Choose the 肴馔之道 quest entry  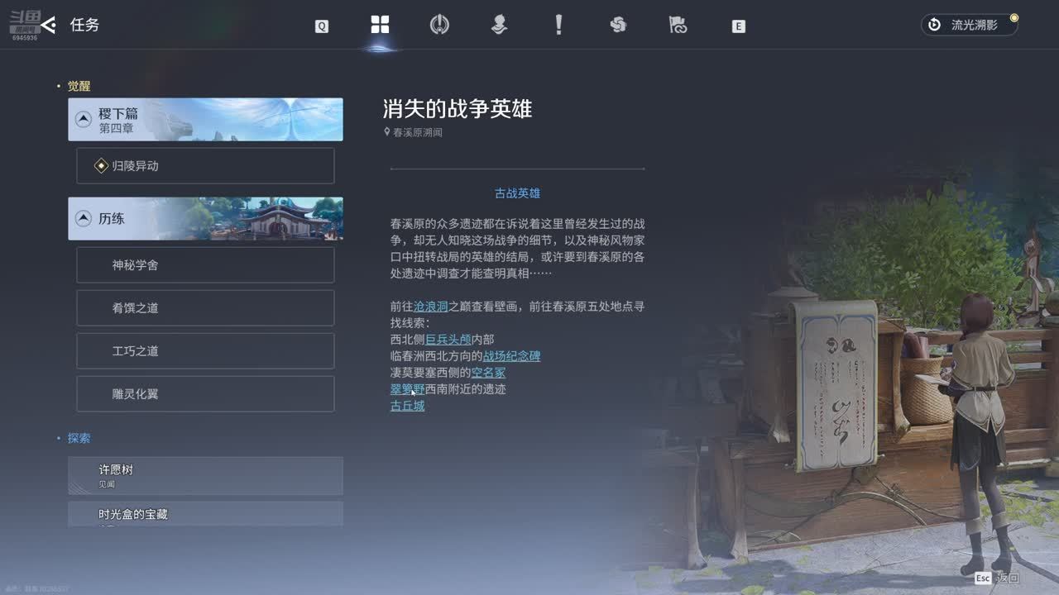(x=205, y=308)
